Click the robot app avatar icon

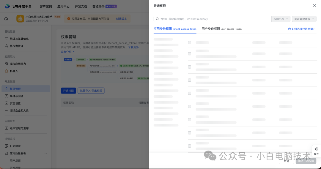tap(20, 19)
